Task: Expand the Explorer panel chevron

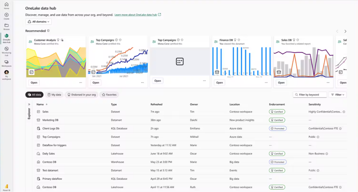Action: pos(29,104)
